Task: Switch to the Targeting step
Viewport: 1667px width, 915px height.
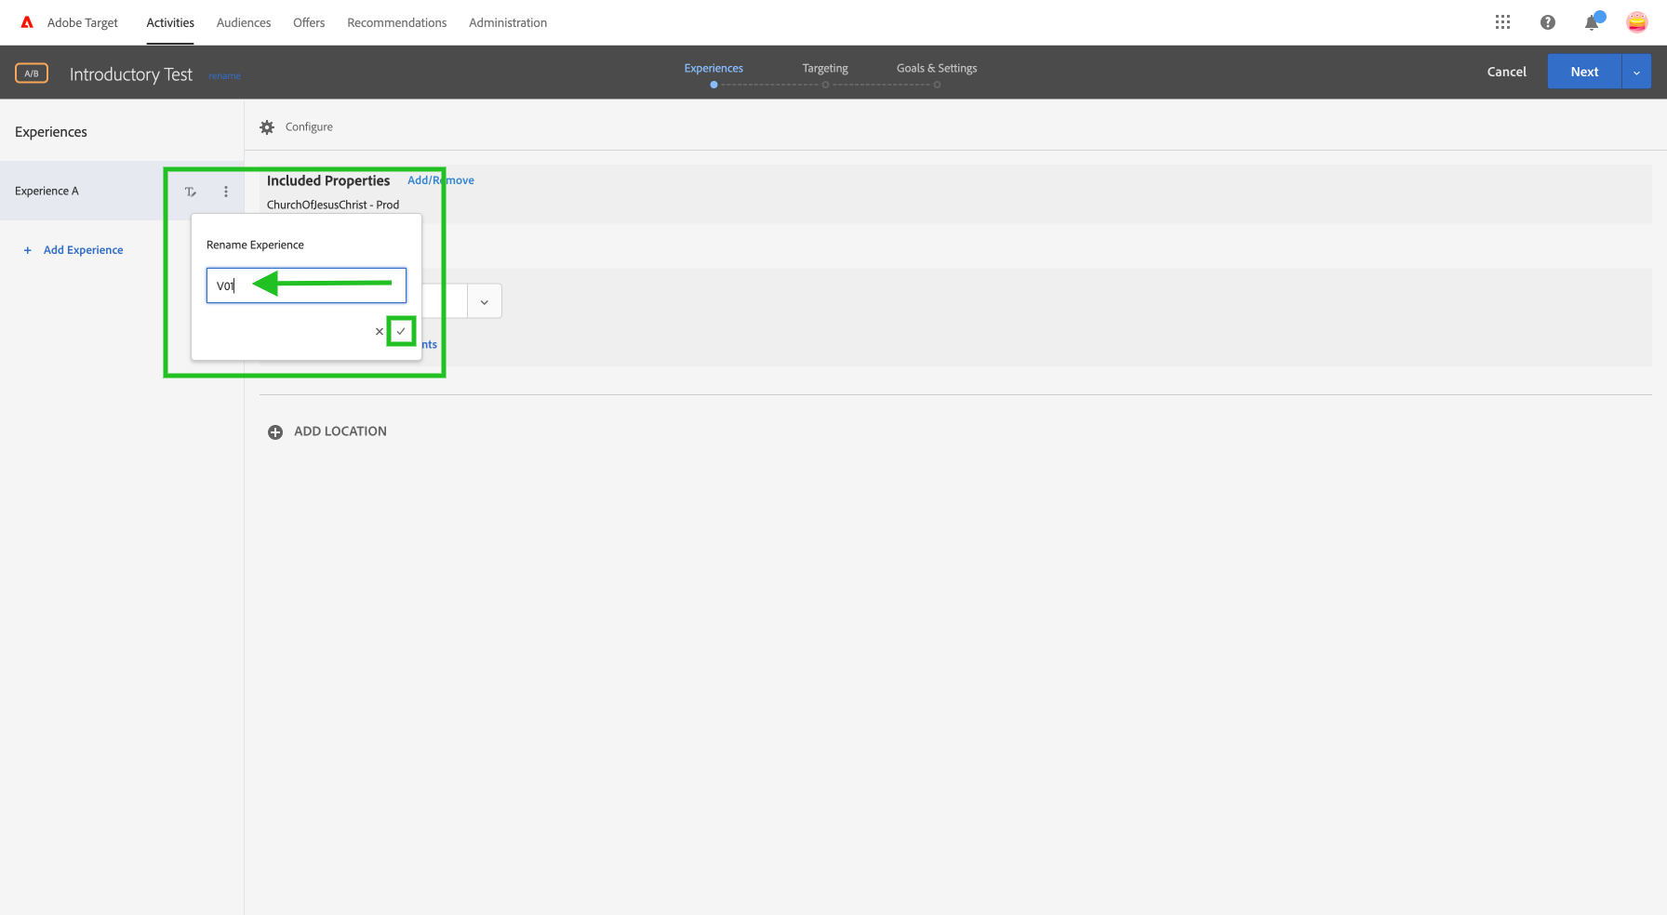Action: [x=824, y=67]
